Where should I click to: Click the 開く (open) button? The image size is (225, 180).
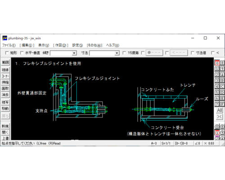[x=5, y=132]
